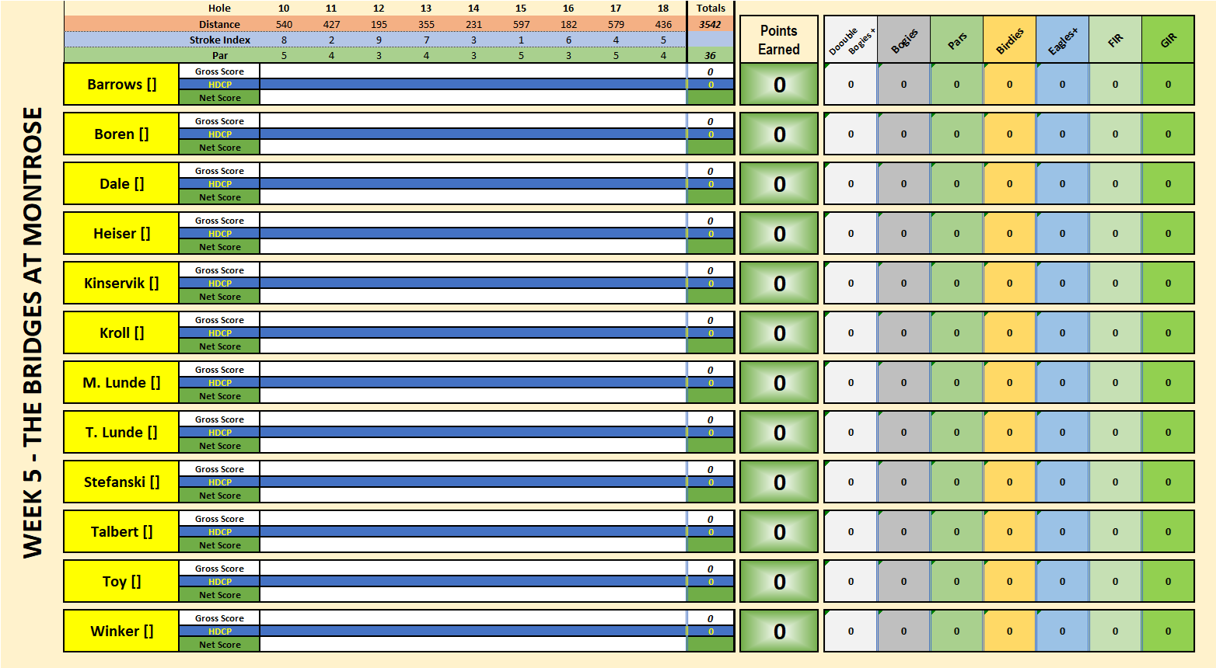Select the hole 15 distance 597 cell
1216x668 pixels.
521,24
